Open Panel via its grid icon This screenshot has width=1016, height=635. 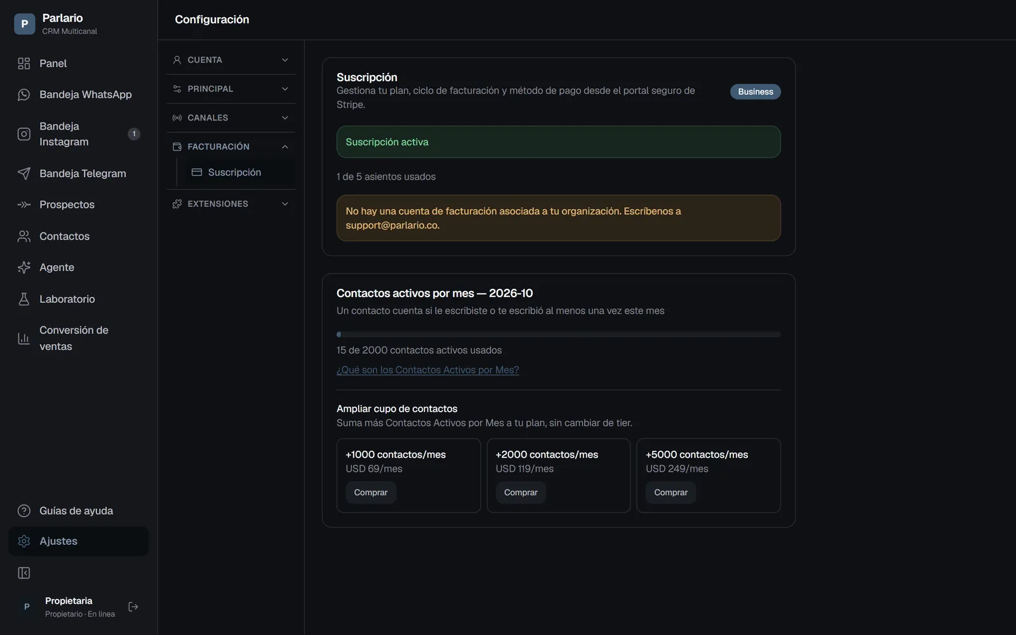24,63
